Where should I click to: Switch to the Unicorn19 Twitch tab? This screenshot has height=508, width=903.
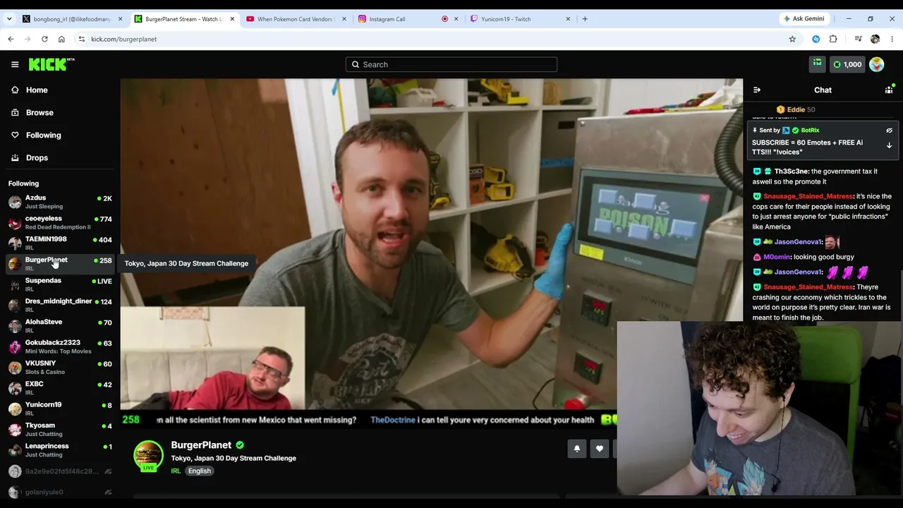point(520,19)
